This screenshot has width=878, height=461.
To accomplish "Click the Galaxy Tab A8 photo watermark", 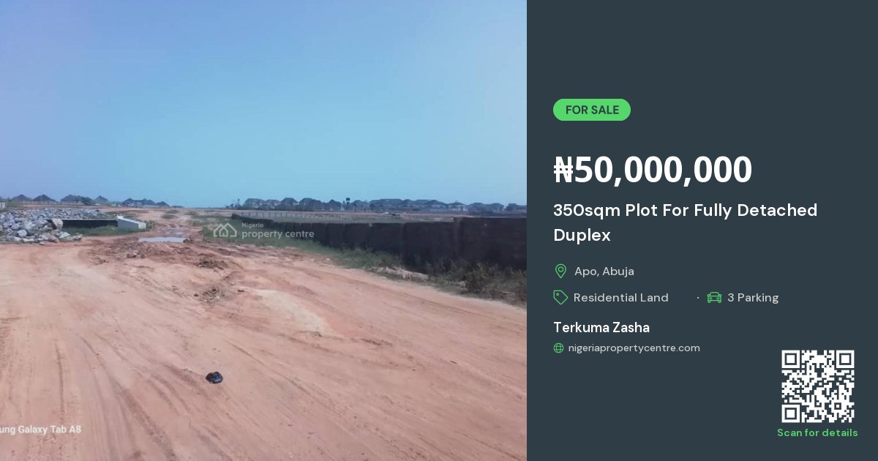I will pyautogui.click(x=41, y=430).
